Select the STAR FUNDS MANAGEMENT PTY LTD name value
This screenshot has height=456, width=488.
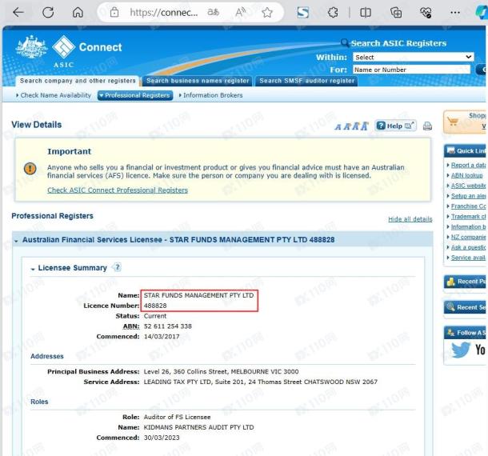coord(198,295)
